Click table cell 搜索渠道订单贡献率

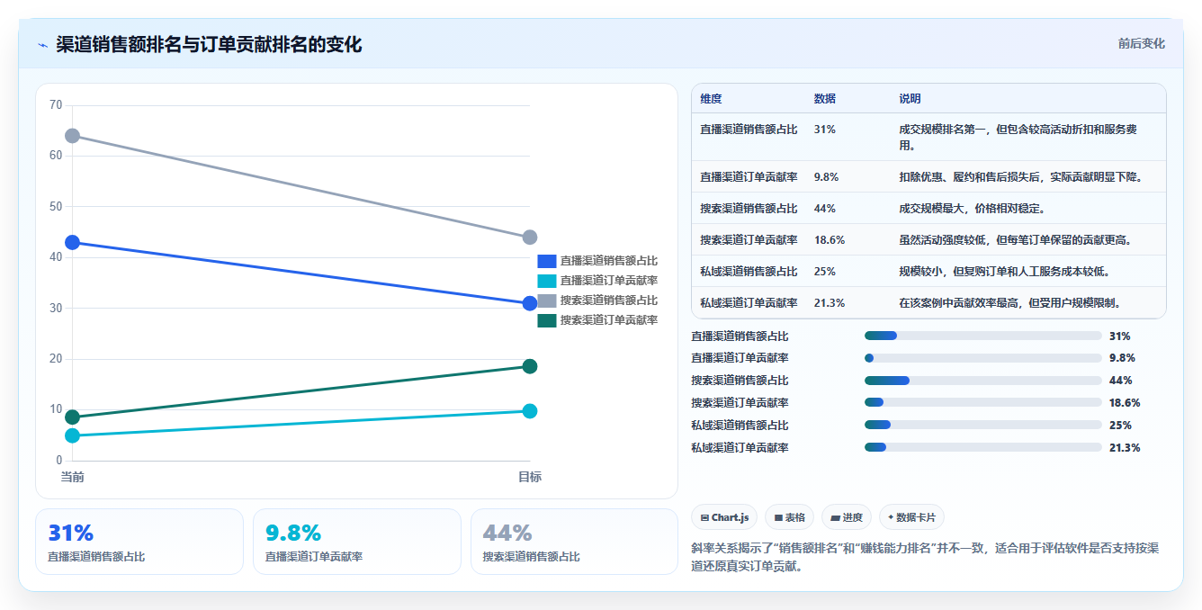pos(749,240)
